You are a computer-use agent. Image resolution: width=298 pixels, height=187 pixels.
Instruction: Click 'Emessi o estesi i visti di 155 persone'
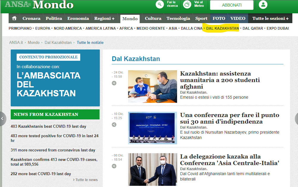[214, 97]
